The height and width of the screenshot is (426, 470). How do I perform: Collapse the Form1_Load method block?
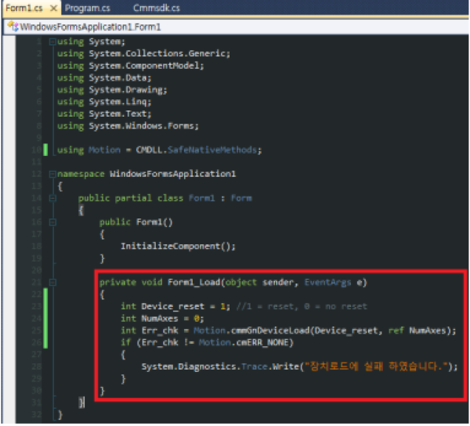tap(52, 282)
